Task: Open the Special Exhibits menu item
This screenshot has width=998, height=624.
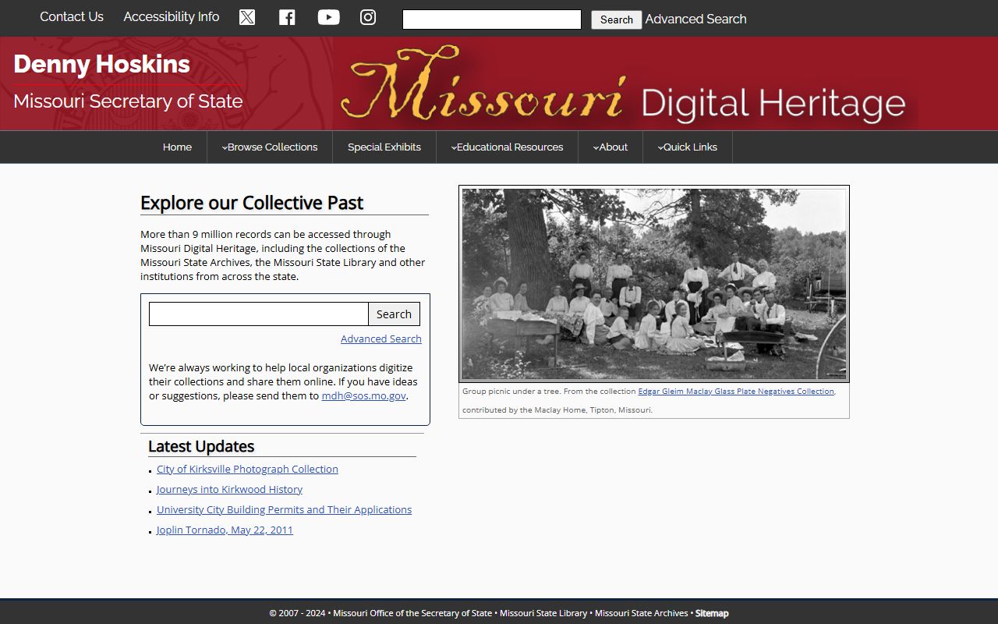Action: pos(384,147)
